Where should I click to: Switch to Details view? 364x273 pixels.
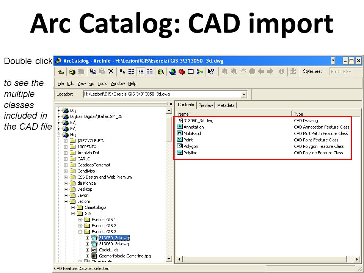pyautogui.click(x=140, y=72)
